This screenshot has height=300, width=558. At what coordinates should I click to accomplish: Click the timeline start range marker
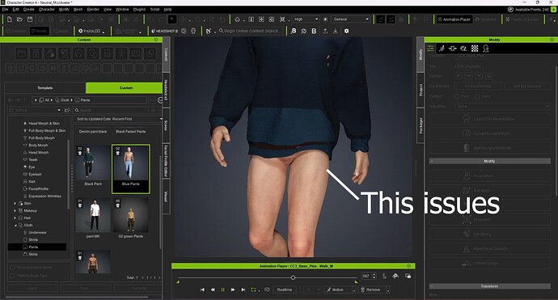(178, 282)
